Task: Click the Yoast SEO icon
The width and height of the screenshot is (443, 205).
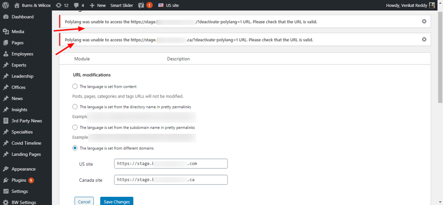Action: [x=142, y=5]
